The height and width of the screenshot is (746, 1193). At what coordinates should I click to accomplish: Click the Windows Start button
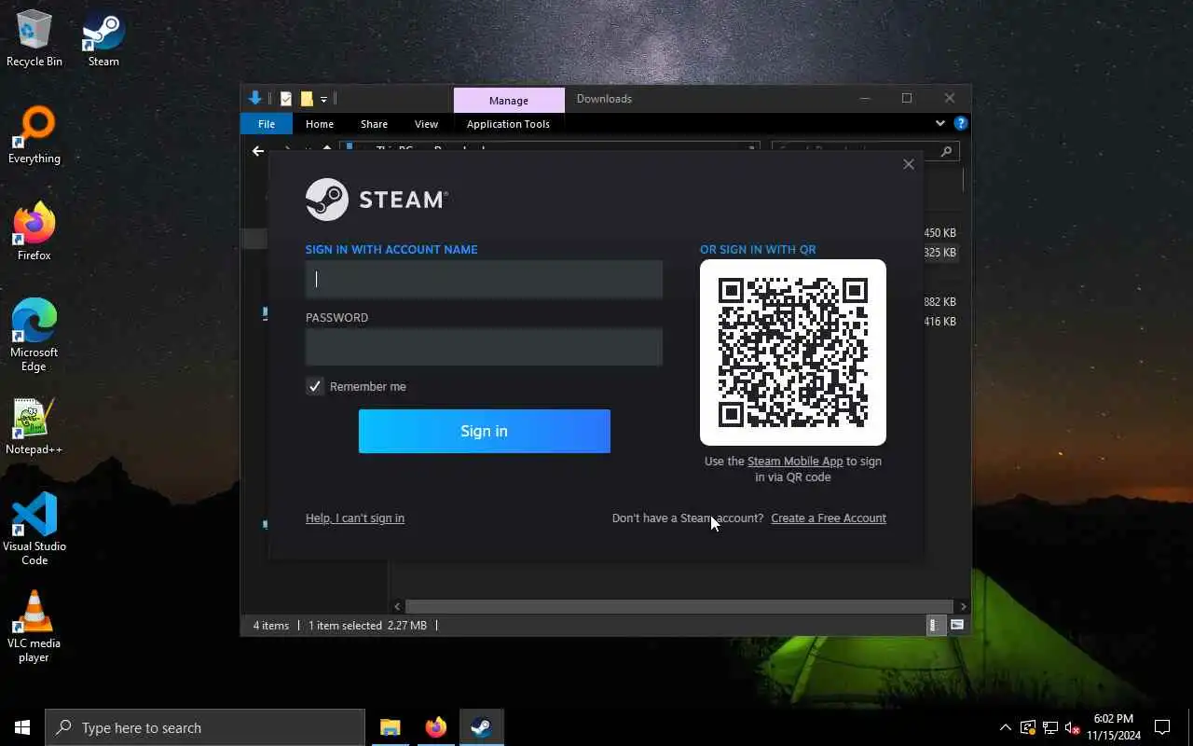tap(22, 727)
